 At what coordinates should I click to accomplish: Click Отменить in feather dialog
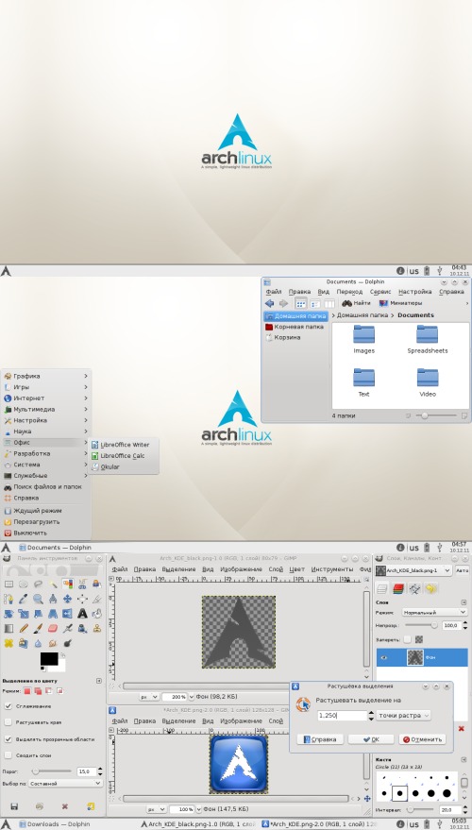point(422,739)
